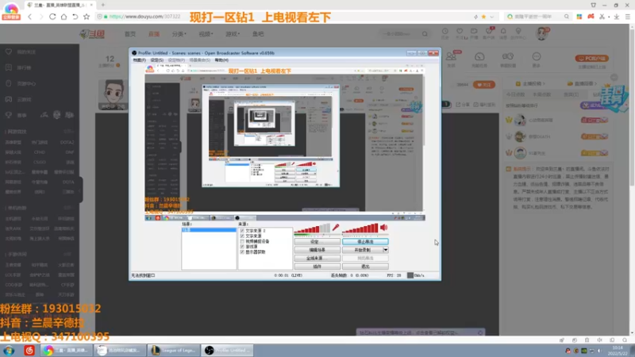Toggle the 游戏源 source checkbox
The width and height of the screenshot is (635, 357).
tap(242, 247)
